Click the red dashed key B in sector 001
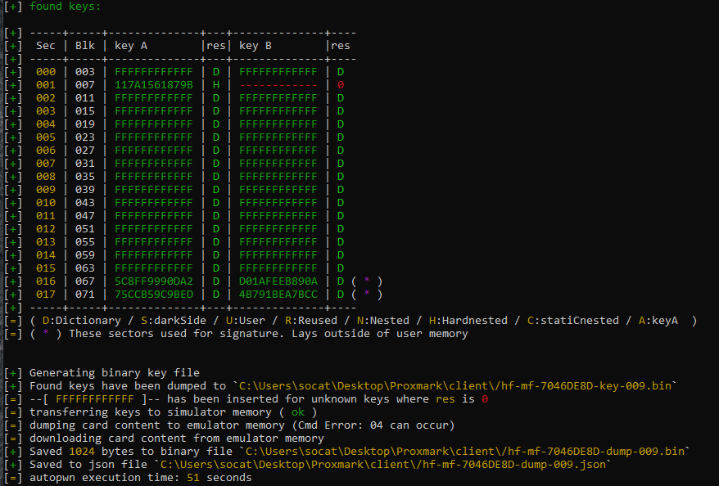 [278, 85]
